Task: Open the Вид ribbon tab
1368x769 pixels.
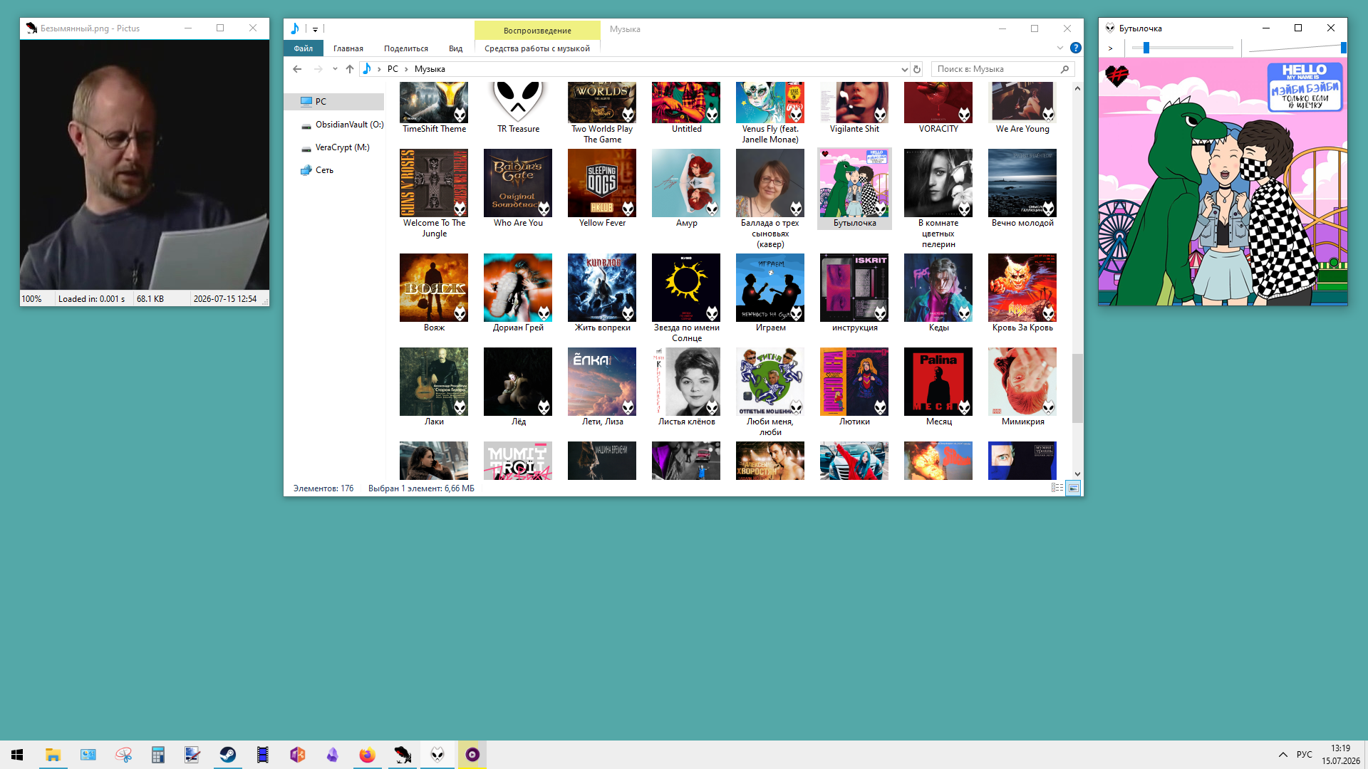Action: click(456, 48)
